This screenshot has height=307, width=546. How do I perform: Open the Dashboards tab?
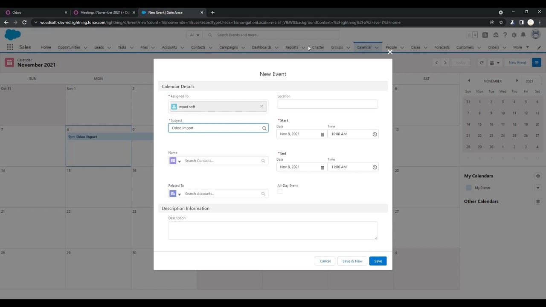tap(261, 47)
